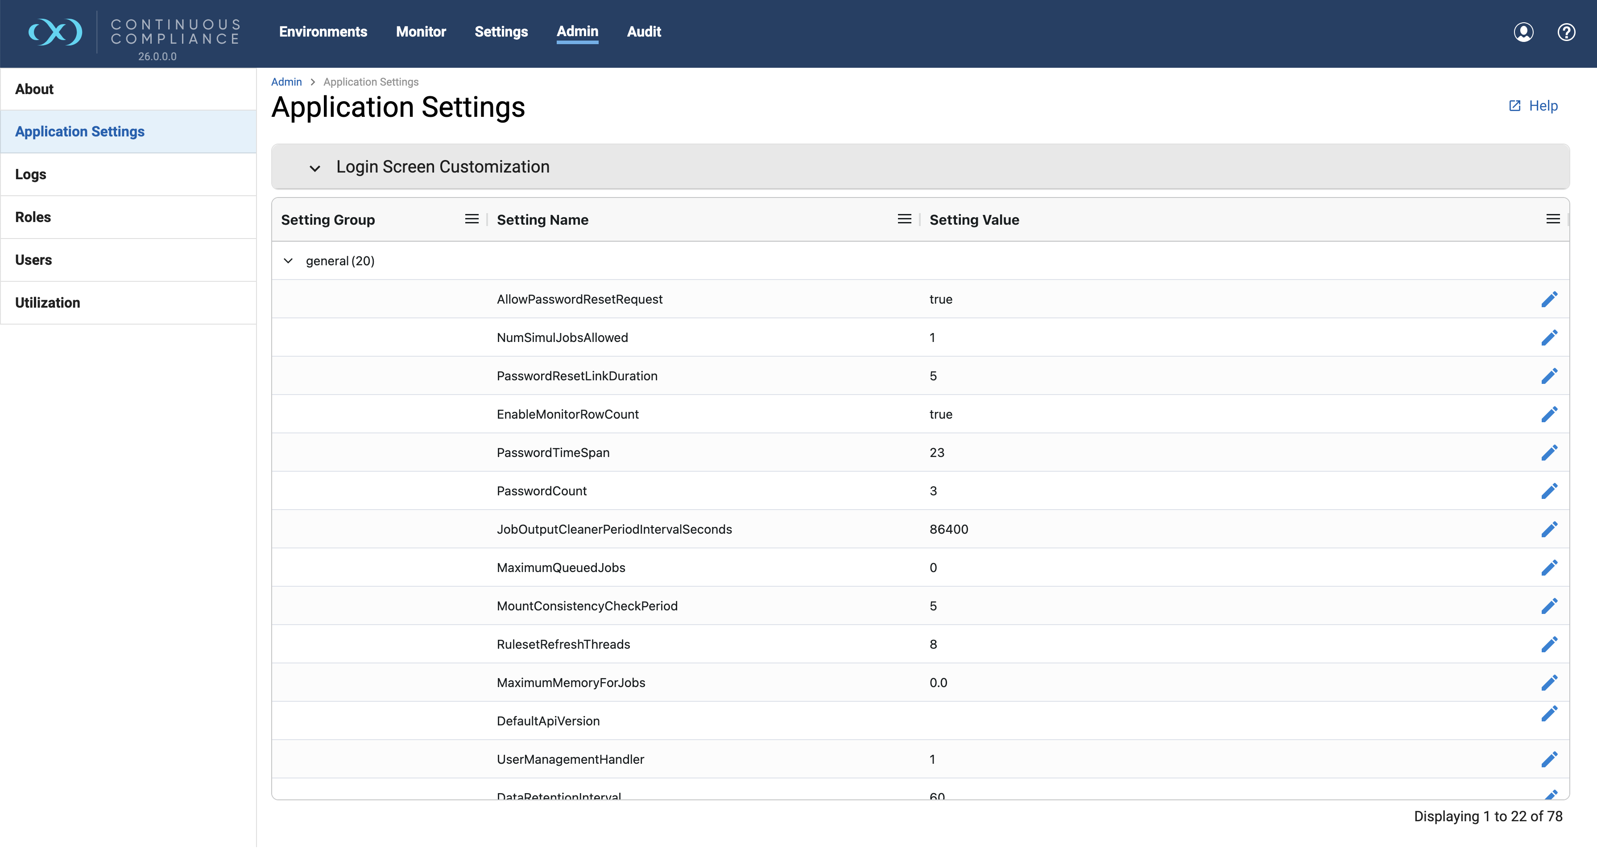The image size is (1597, 848).
Task: Open Logs in sidebar
Action: pyautogui.click(x=128, y=175)
